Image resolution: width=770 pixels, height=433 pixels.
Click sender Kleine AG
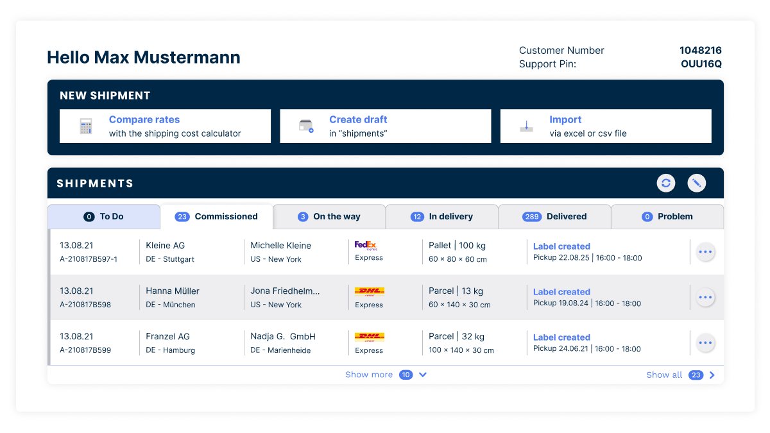[x=166, y=245]
